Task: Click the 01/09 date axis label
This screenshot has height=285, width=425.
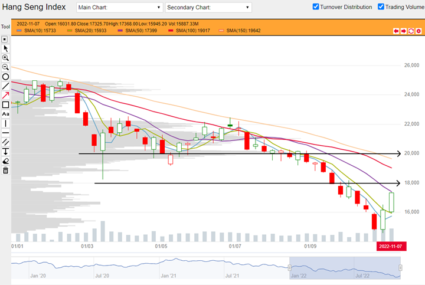Action: (x=310, y=246)
